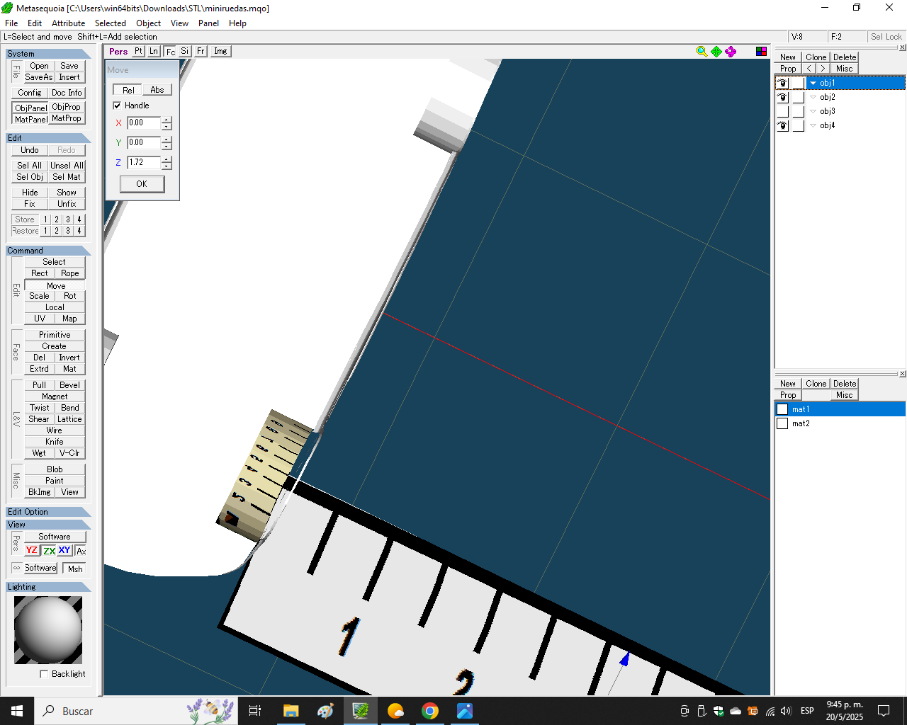Toggle the blue XY plane grid

64,551
